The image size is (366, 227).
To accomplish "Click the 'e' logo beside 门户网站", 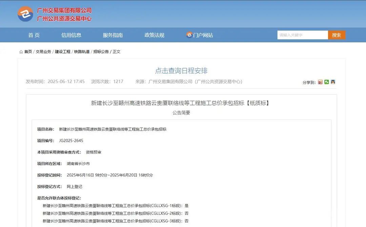I will coord(189,35).
